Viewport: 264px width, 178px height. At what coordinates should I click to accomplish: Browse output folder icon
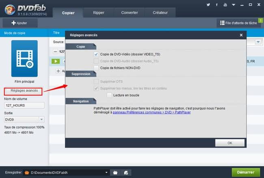click(115, 173)
